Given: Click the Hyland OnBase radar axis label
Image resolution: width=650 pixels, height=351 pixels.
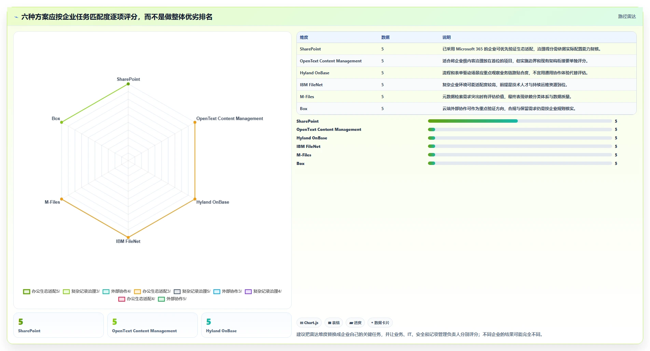Looking at the screenshot, I should [212, 202].
